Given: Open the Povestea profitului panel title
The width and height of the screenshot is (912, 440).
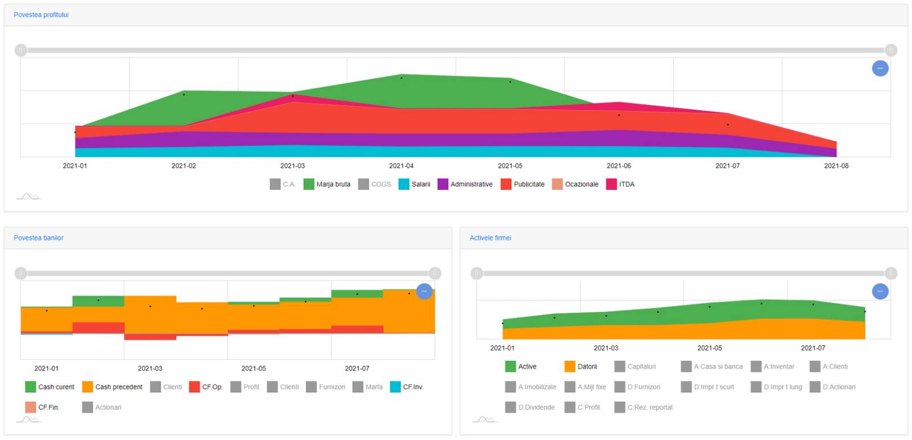Looking at the screenshot, I should click(x=41, y=15).
